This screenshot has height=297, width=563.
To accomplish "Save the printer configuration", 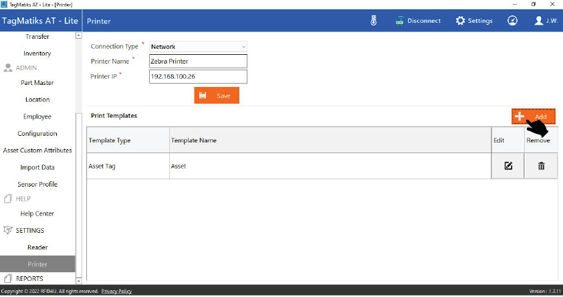I will 217,96.
